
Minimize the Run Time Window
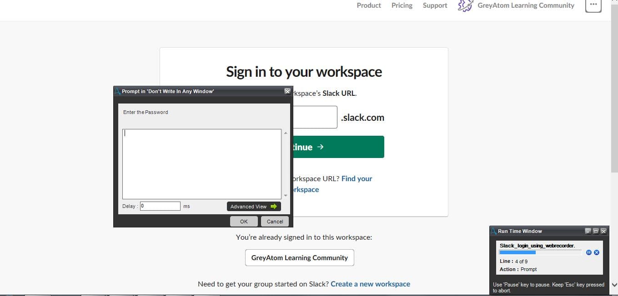click(x=588, y=231)
